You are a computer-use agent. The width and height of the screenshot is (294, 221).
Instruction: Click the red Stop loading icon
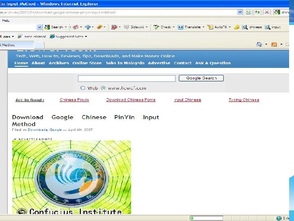click(x=266, y=12)
